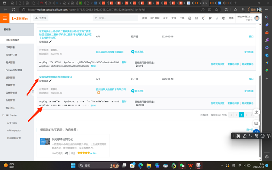Select 未支付订单 in sidebar
This screenshot has height=170, width=272.
coord(11,55)
